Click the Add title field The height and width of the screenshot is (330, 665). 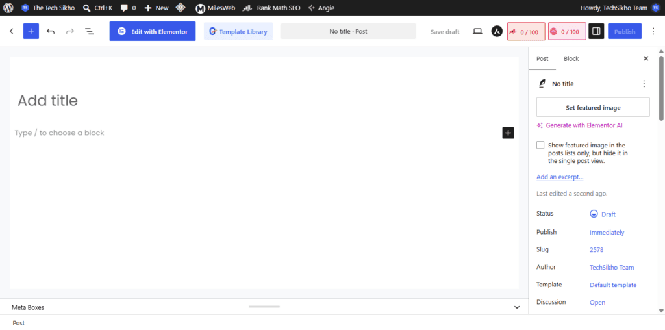264,101
